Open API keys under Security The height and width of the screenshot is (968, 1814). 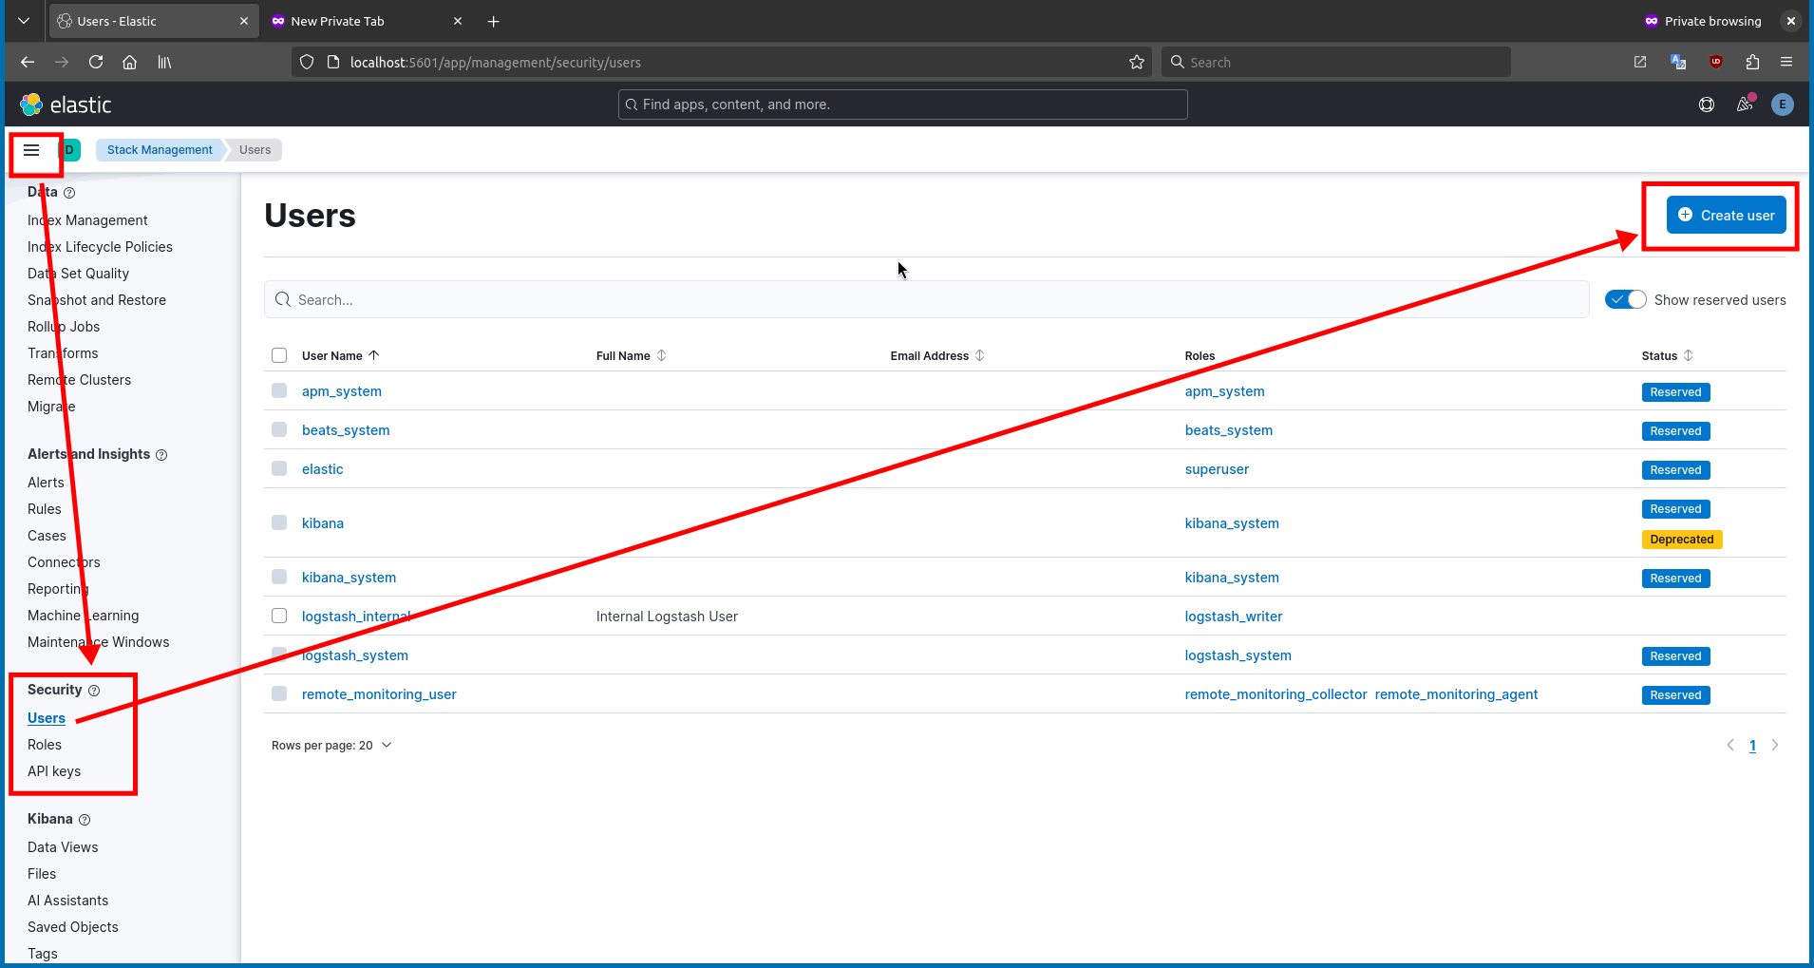click(x=54, y=771)
